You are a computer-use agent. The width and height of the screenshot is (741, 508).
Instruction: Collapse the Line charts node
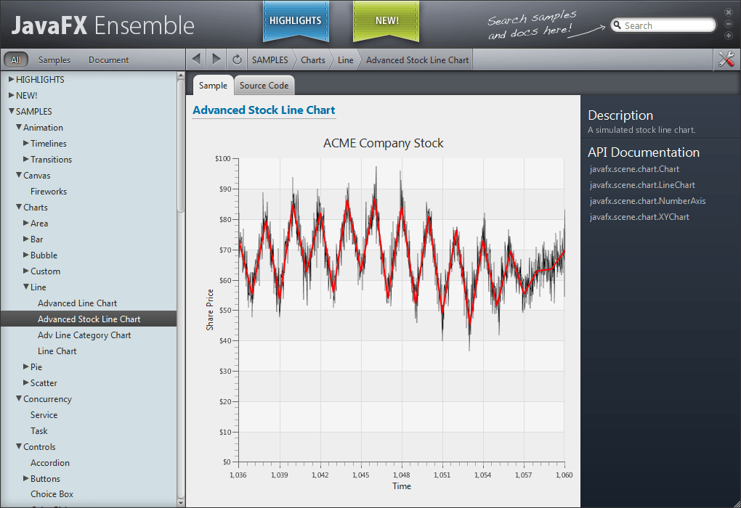click(x=26, y=287)
